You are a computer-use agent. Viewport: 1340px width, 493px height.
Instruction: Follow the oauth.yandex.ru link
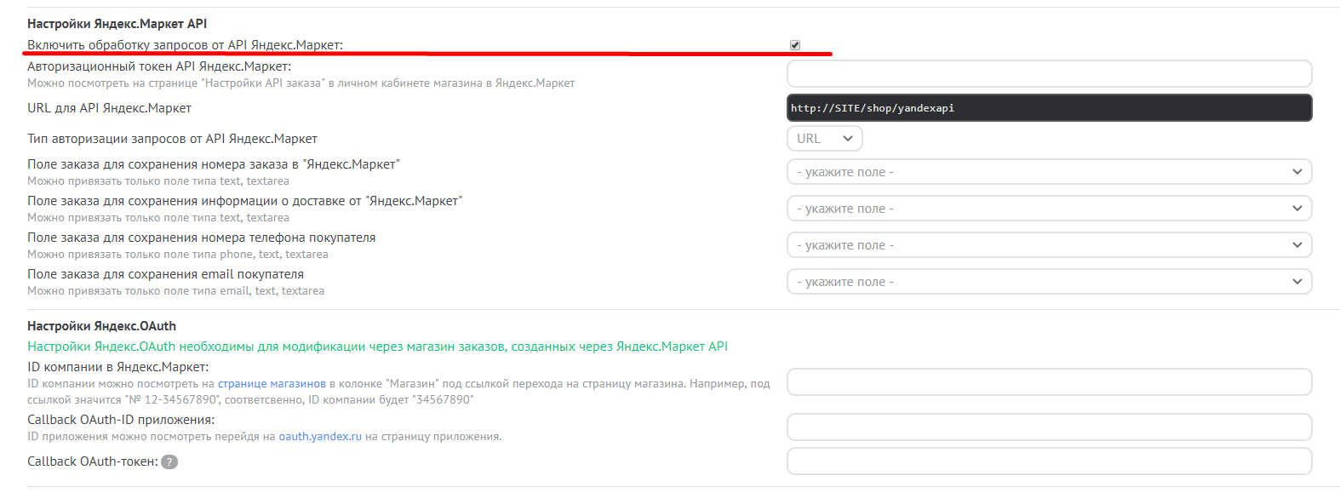(x=320, y=437)
